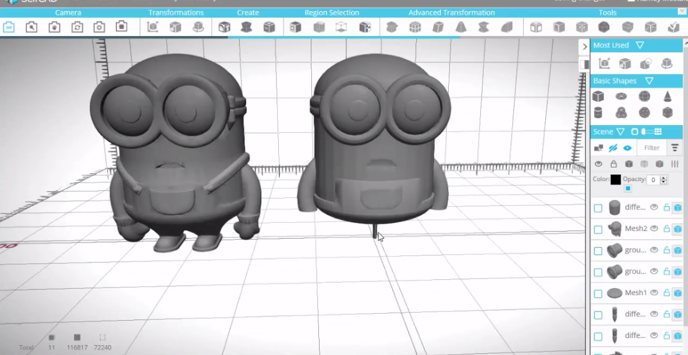Image resolution: width=688 pixels, height=355 pixels.
Task: Select the Twist tool icon
Action: coord(484,27)
